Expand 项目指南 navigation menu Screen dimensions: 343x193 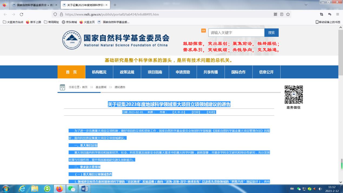(x=155, y=72)
